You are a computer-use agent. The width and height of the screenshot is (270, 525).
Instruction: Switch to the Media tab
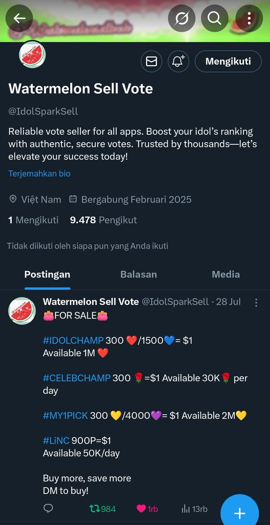click(x=226, y=274)
